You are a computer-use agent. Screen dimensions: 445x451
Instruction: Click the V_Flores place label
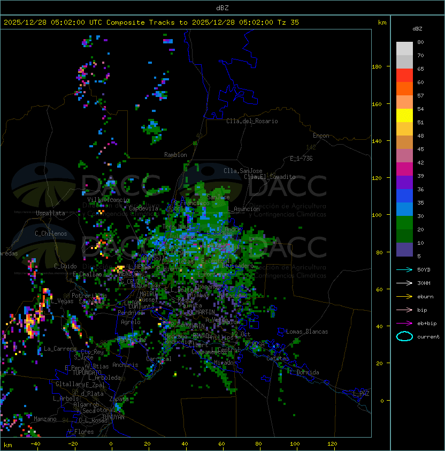81,432
